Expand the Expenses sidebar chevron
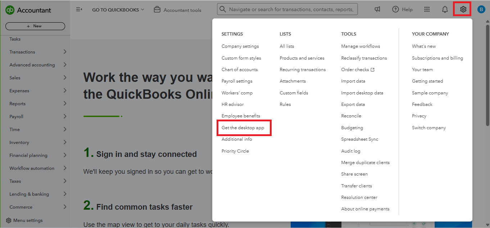The width and height of the screenshot is (490, 228). (x=65, y=90)
